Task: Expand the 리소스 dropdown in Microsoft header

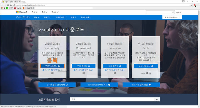Action: [55, 12]
